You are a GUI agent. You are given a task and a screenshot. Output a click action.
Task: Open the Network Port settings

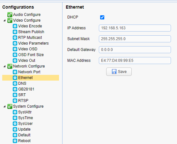(x=29, y=72)
